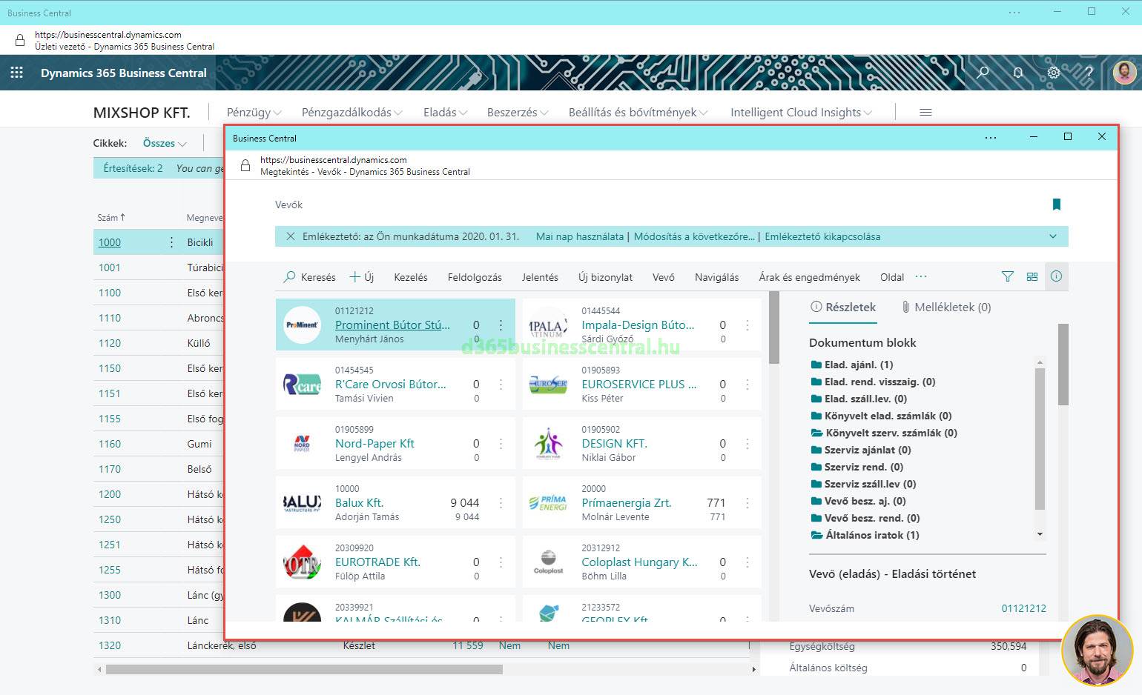Open the notifications bell
This screenshot has height=695, width=1142.
[1018, 73]
